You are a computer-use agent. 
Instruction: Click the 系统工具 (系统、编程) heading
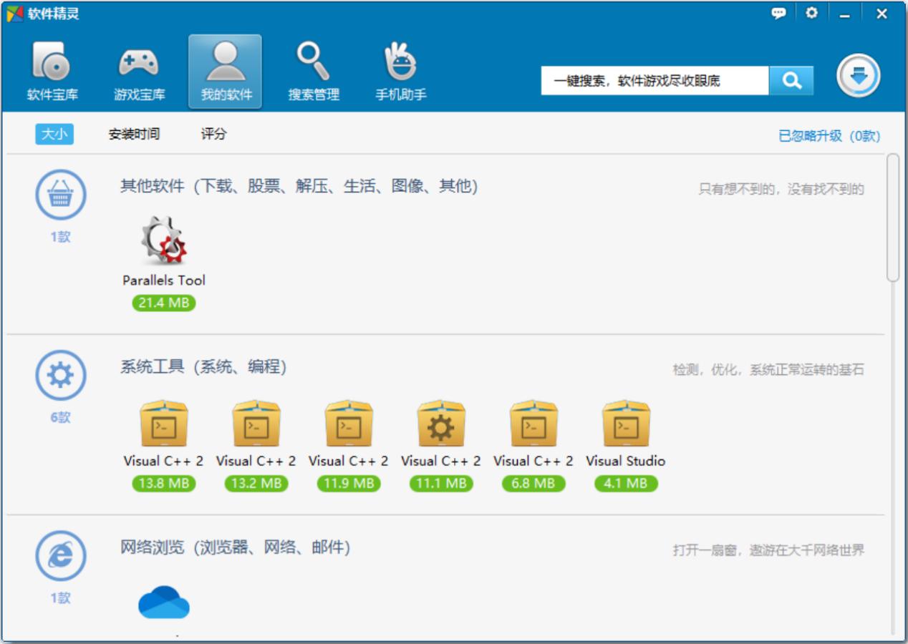(203, 367)
